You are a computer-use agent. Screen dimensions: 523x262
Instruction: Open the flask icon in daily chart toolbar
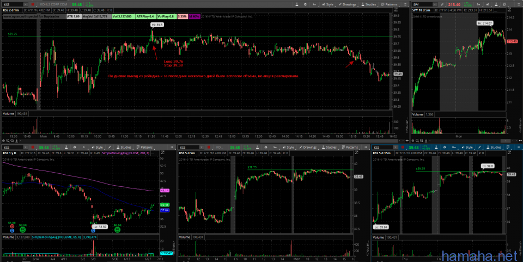[x=66, y=147]
